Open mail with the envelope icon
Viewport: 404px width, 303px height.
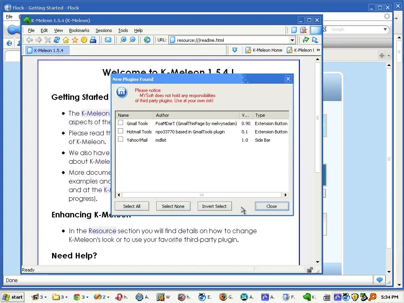coord(108,40)
